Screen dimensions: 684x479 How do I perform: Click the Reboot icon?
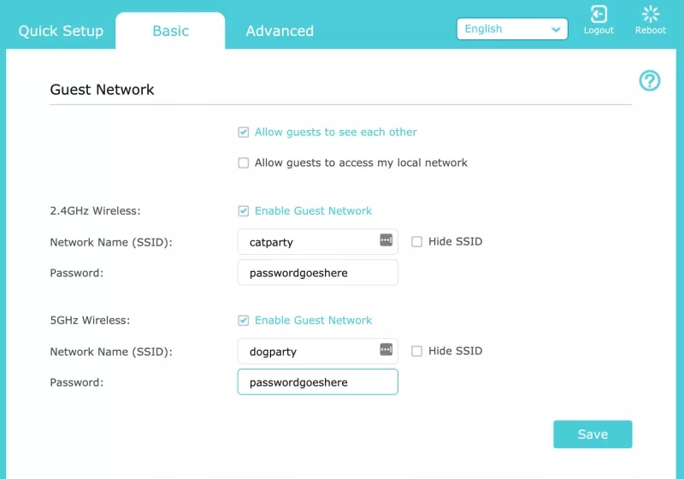pos(651,14)
